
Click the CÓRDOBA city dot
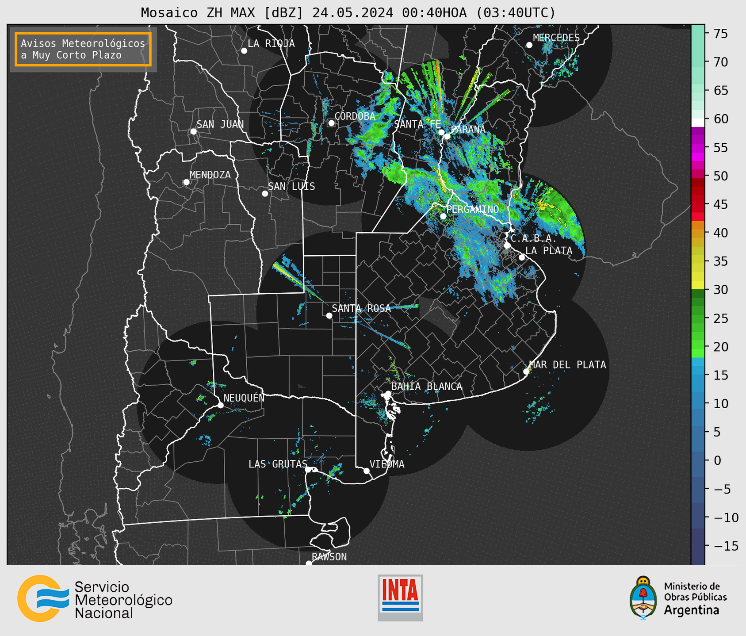click(x=331, y=123)
